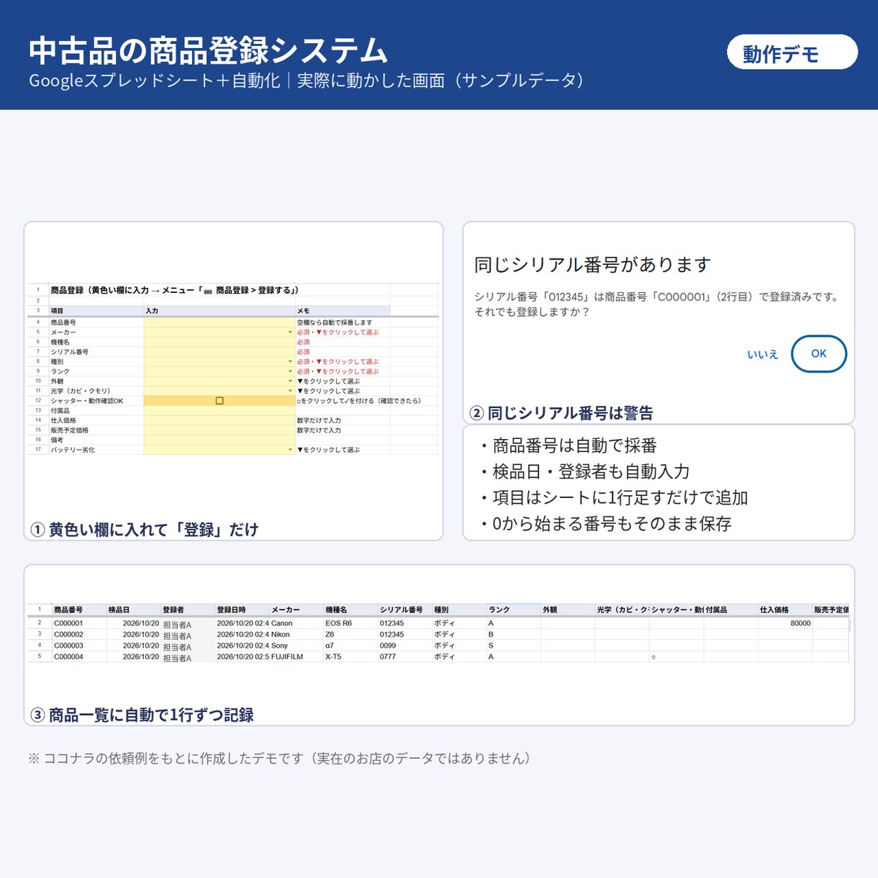This screenshot has height=878, width=878.
Task: Open the ランク dropdown arrow in the form
Action: pyautogui.click(x=291, y=371)
